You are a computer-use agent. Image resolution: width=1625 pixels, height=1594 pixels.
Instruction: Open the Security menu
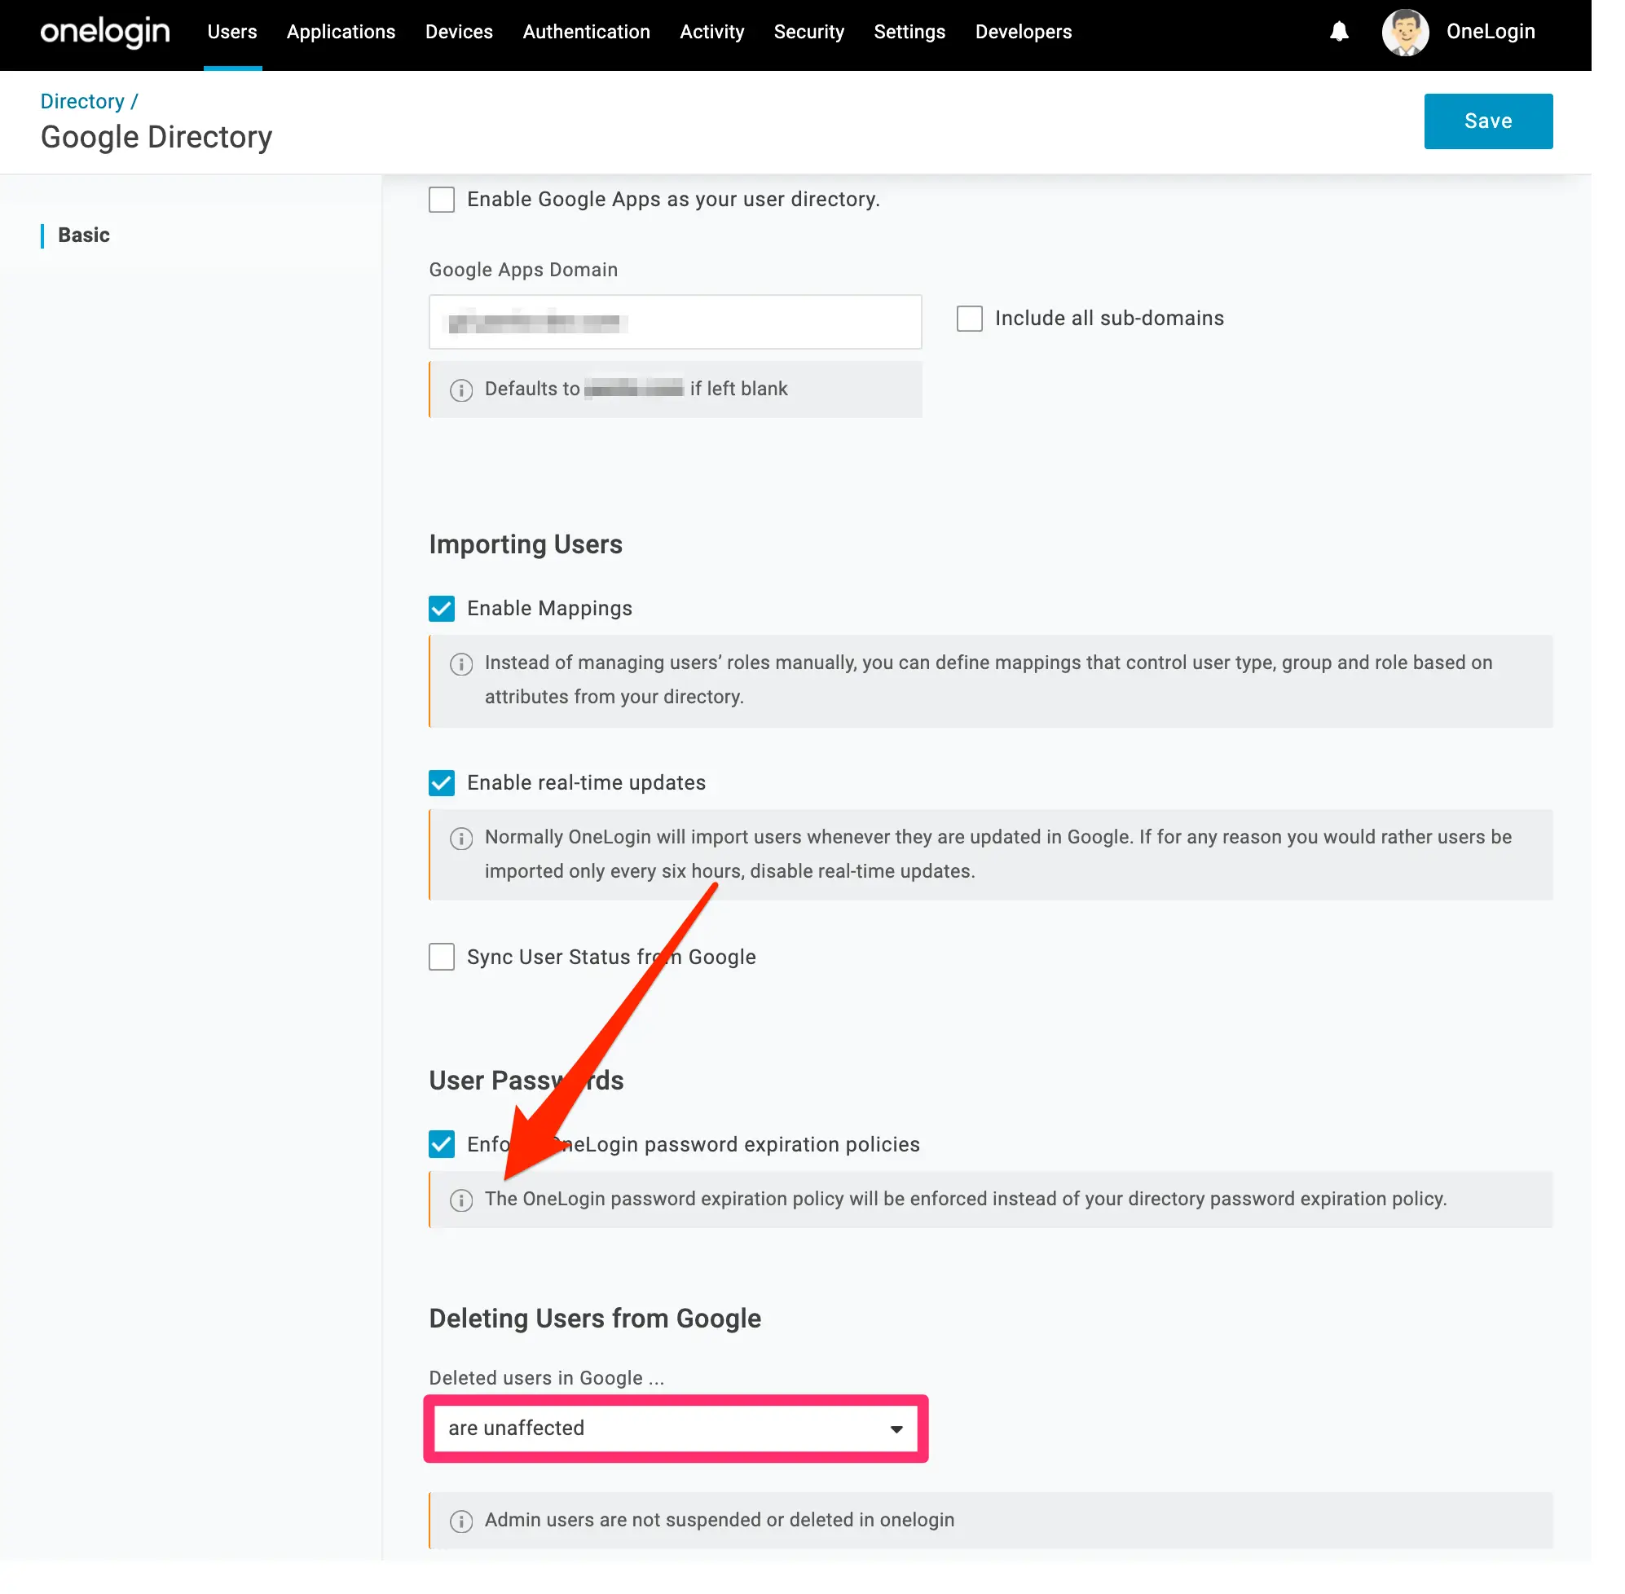coord(808,32)
